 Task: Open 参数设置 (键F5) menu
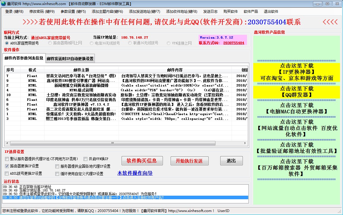click(x=73, y=12)
